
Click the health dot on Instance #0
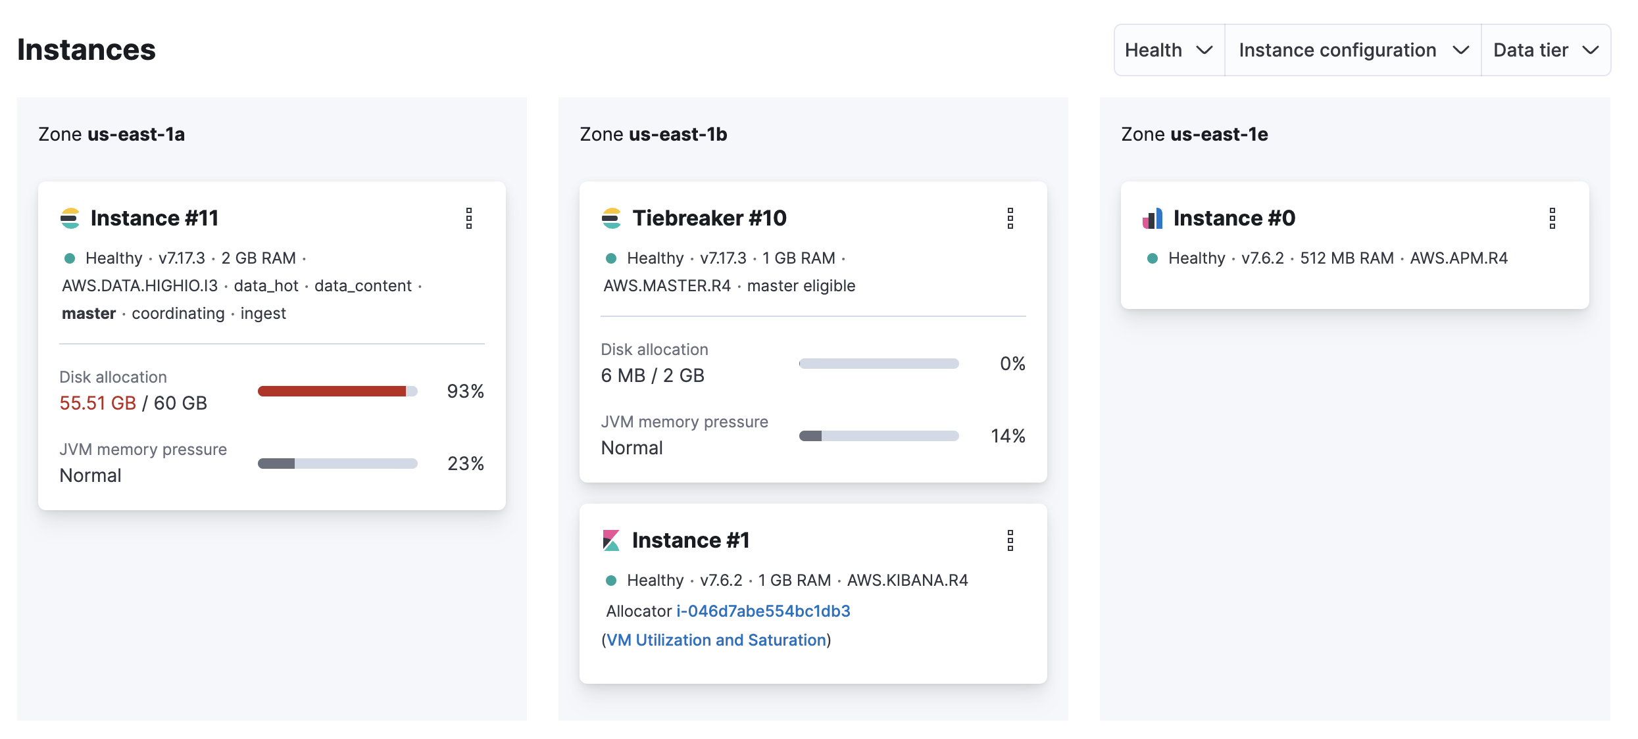click(x=1152, y=258)
